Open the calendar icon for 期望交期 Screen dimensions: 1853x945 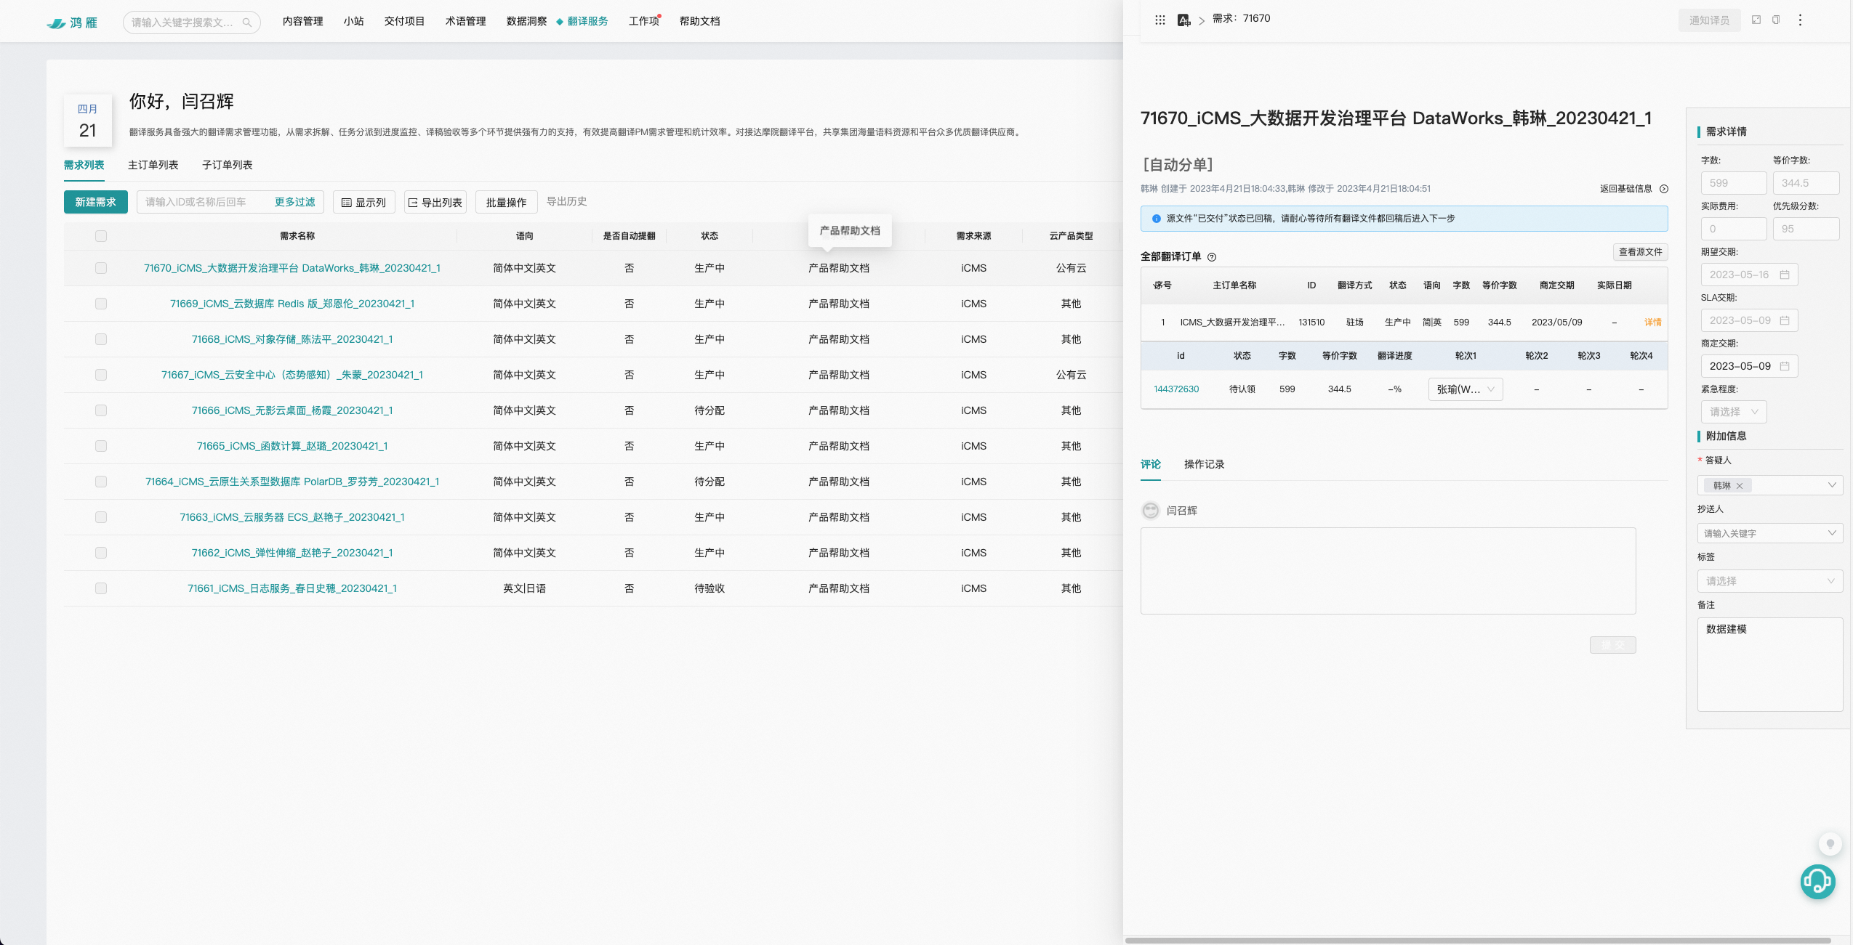tap(1784, 275)
